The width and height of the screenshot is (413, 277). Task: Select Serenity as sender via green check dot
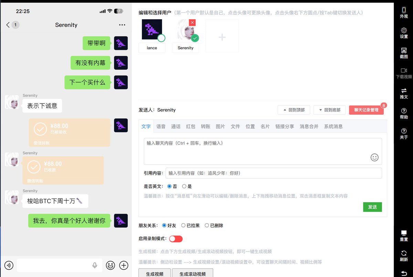pyautogui.click(x=195, y=38)
